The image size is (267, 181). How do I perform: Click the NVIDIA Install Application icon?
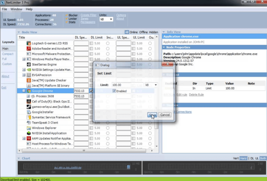click(29, 133)
